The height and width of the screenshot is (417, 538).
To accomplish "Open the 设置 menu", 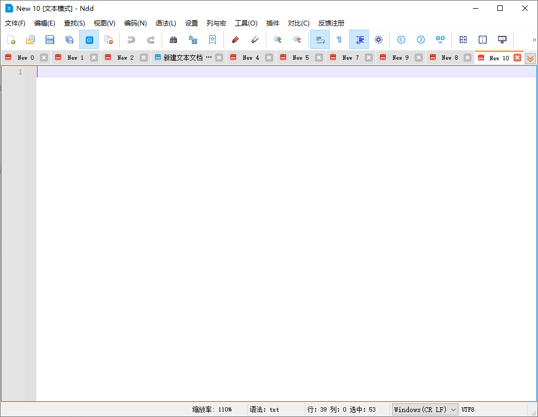I will 191,23.
